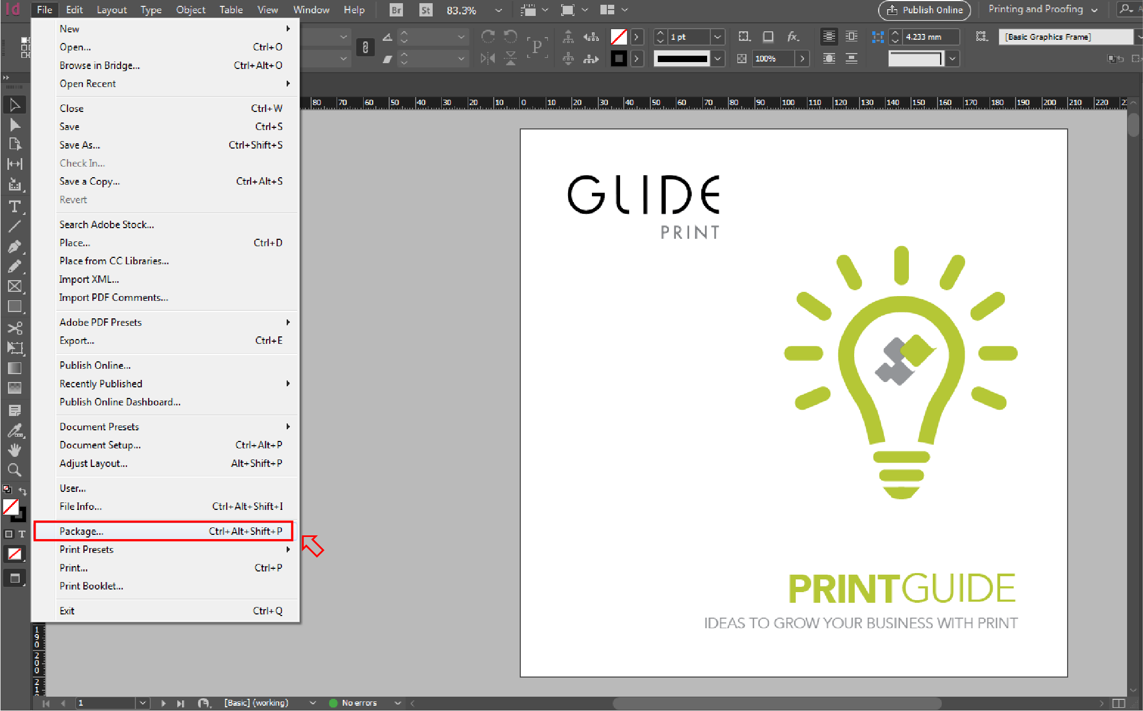The width and height of the screenshot is (1143, 711).
Task: Open stroke style dropdown
Action: click(x=718, y=58)
